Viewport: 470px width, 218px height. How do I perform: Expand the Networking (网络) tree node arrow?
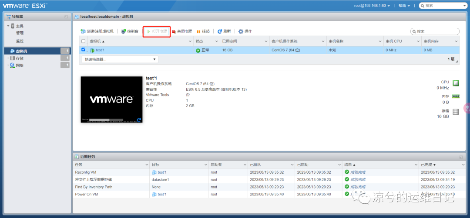pyautogui.click(x=8, y=65)
